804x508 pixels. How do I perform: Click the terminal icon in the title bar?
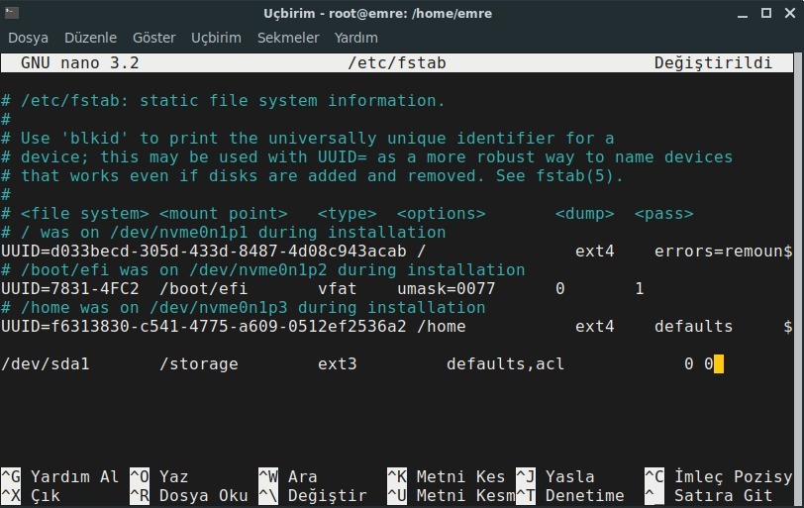[11, 13]
